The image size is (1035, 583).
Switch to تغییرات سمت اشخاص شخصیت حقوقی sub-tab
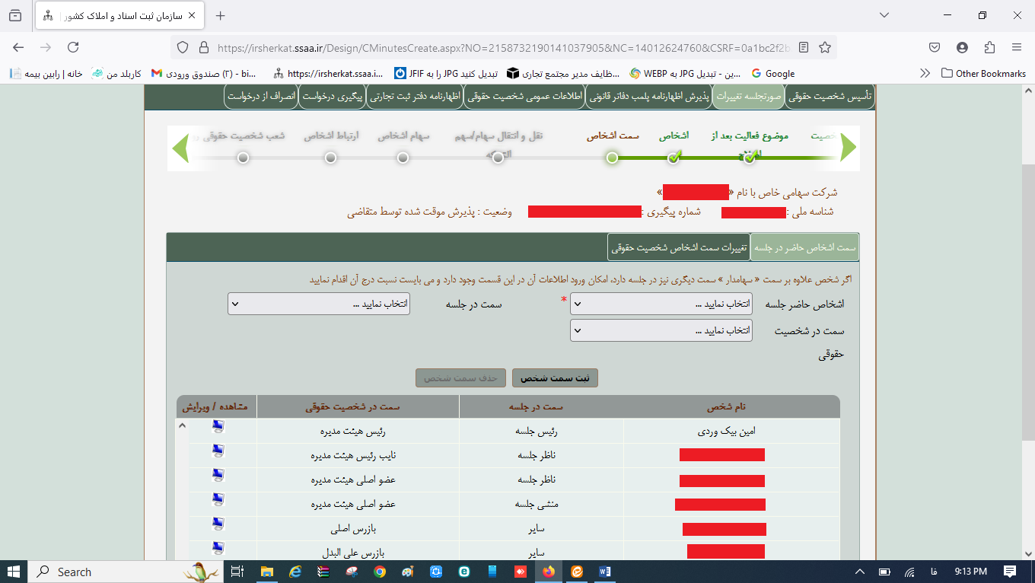click(679, 247)
